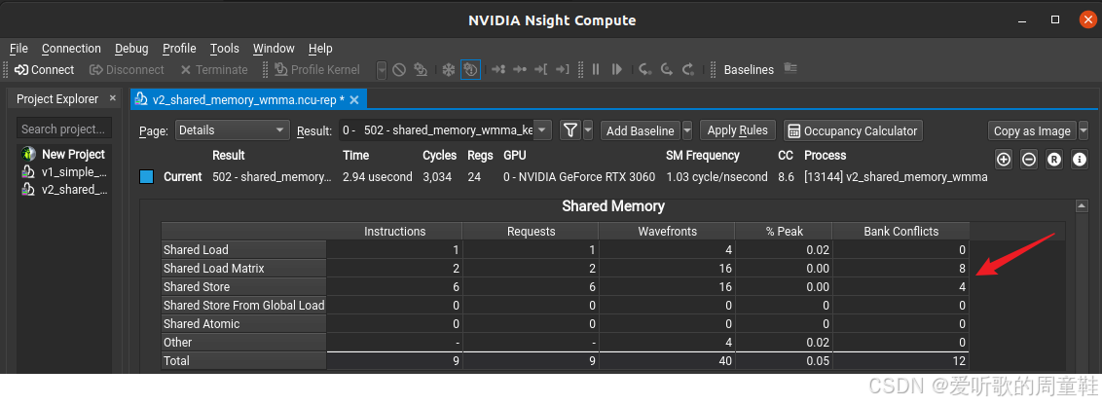Viewport: 1102px width, 405px height.
Task: Click the Connect toolbar button
Action: coord(44,70)
